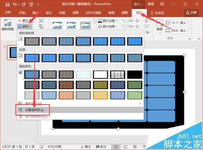Toggle the 备注 notes pane button
The width and height of the screenshot is (203, 150).
[86, 147]
